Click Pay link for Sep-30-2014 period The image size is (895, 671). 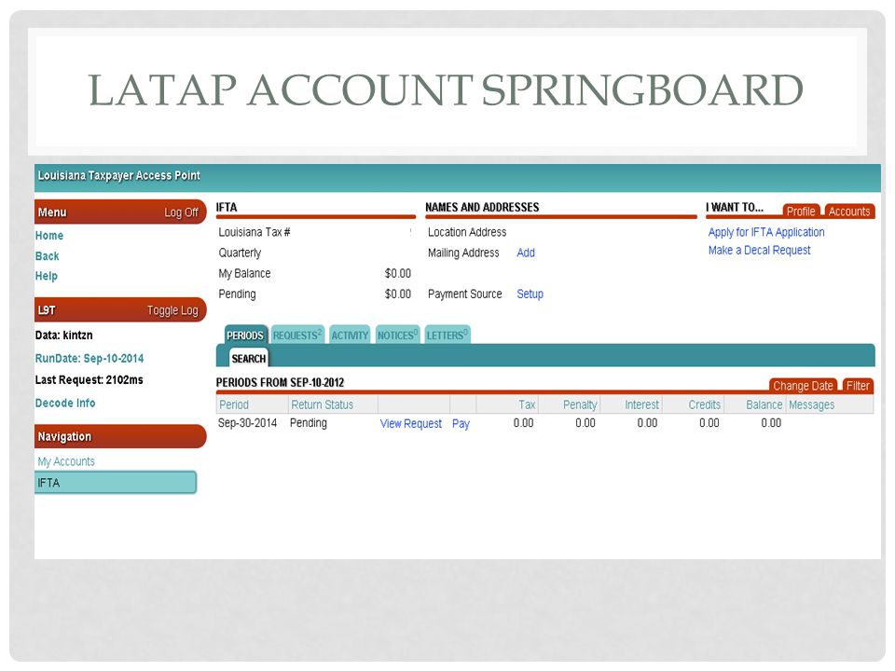(461, 424)
